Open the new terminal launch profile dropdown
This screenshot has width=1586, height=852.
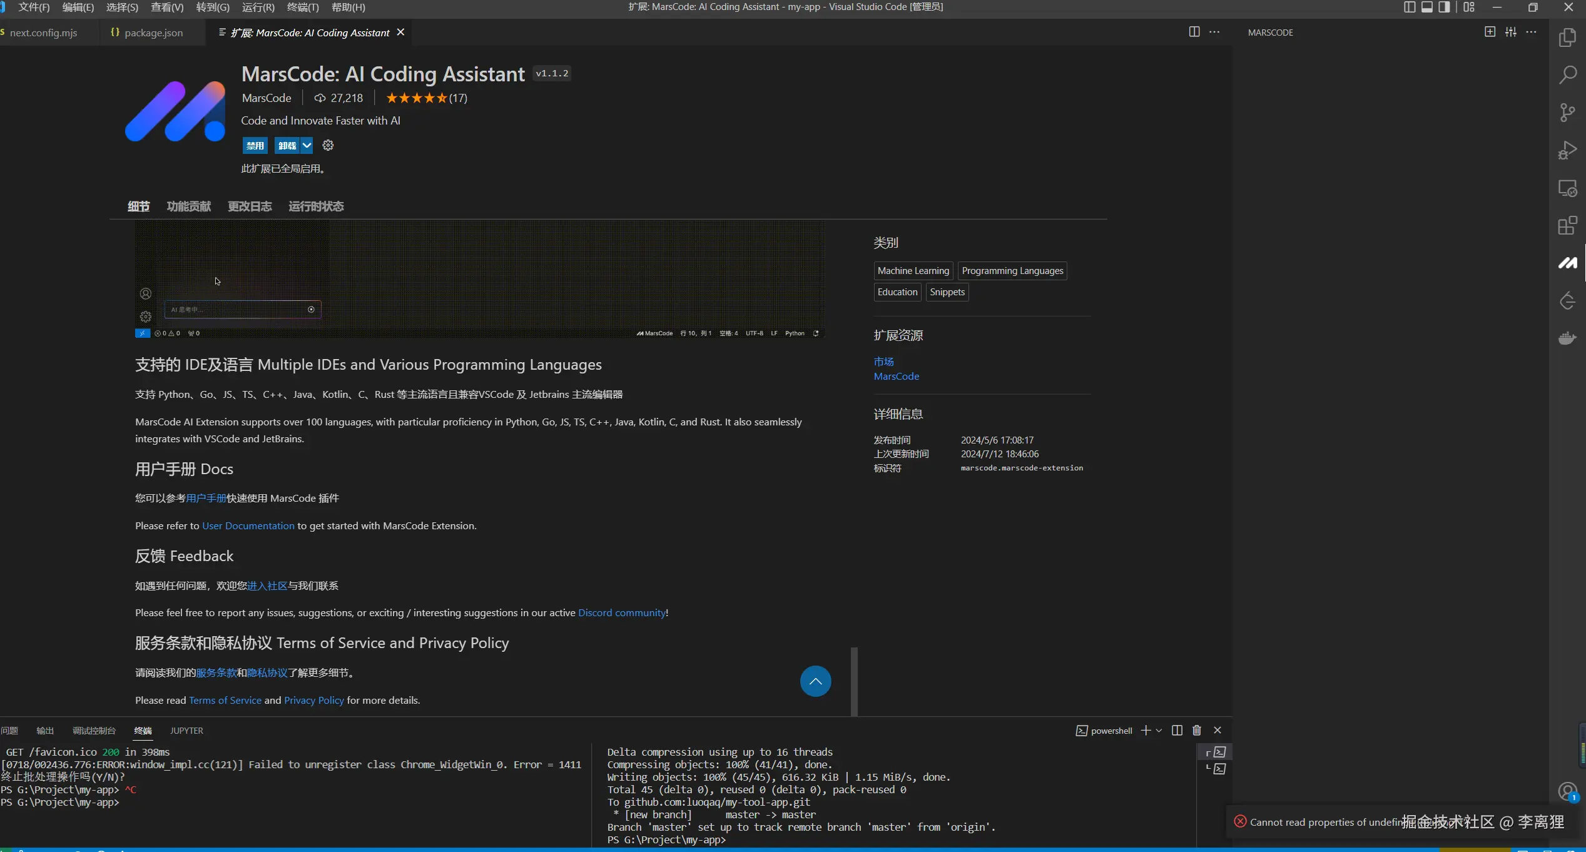click(1159, 730)
